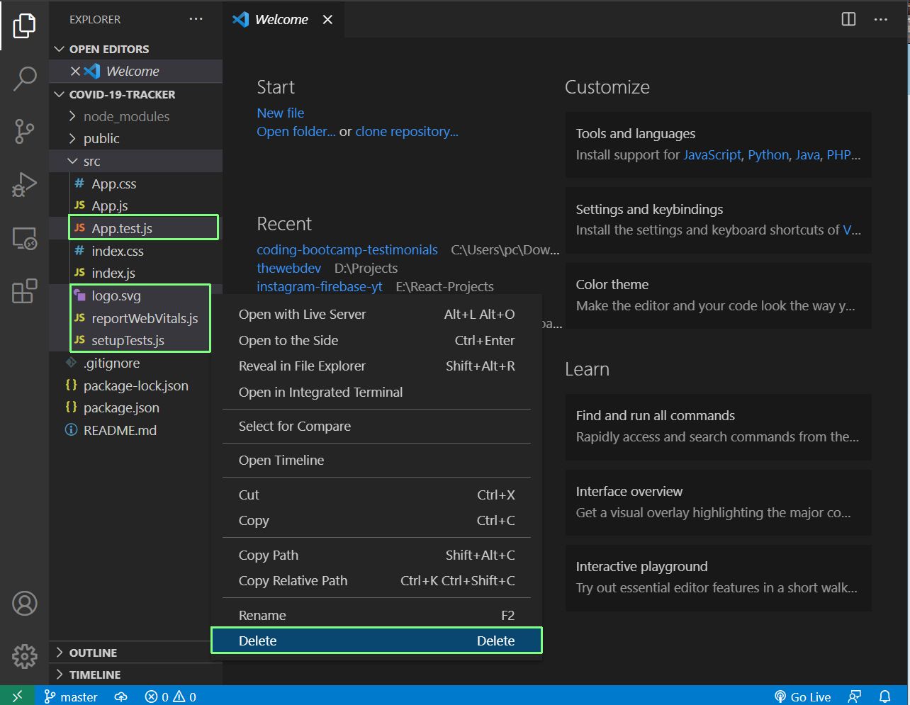The image size is (910, 705).
Task: Open the errors and warnings count
Action: click(170, 696)
